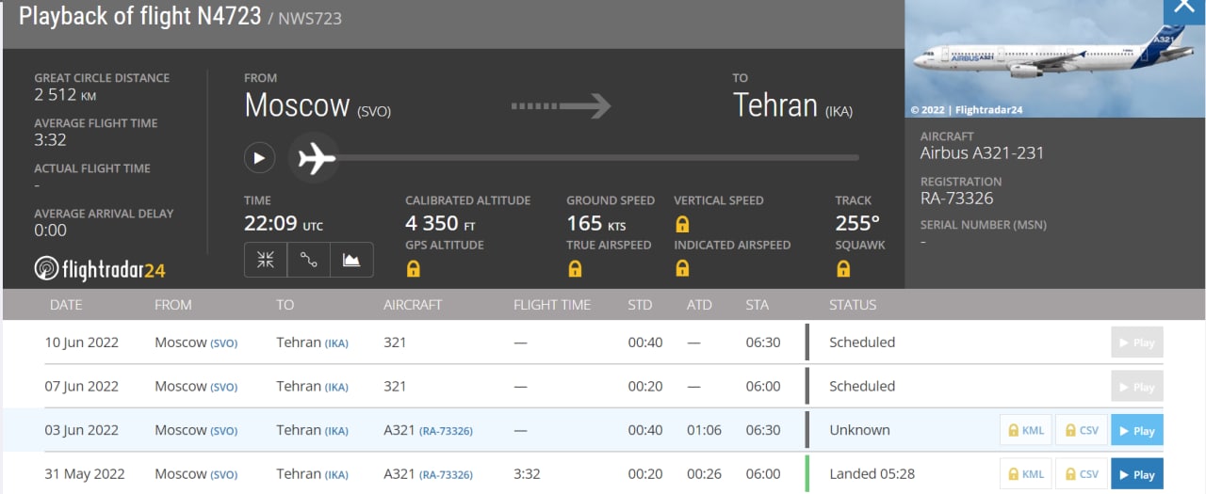This screenshot has width=1206, height=494.
Task: Click the Vertical Speed lock icon
Action: [682, 225]
